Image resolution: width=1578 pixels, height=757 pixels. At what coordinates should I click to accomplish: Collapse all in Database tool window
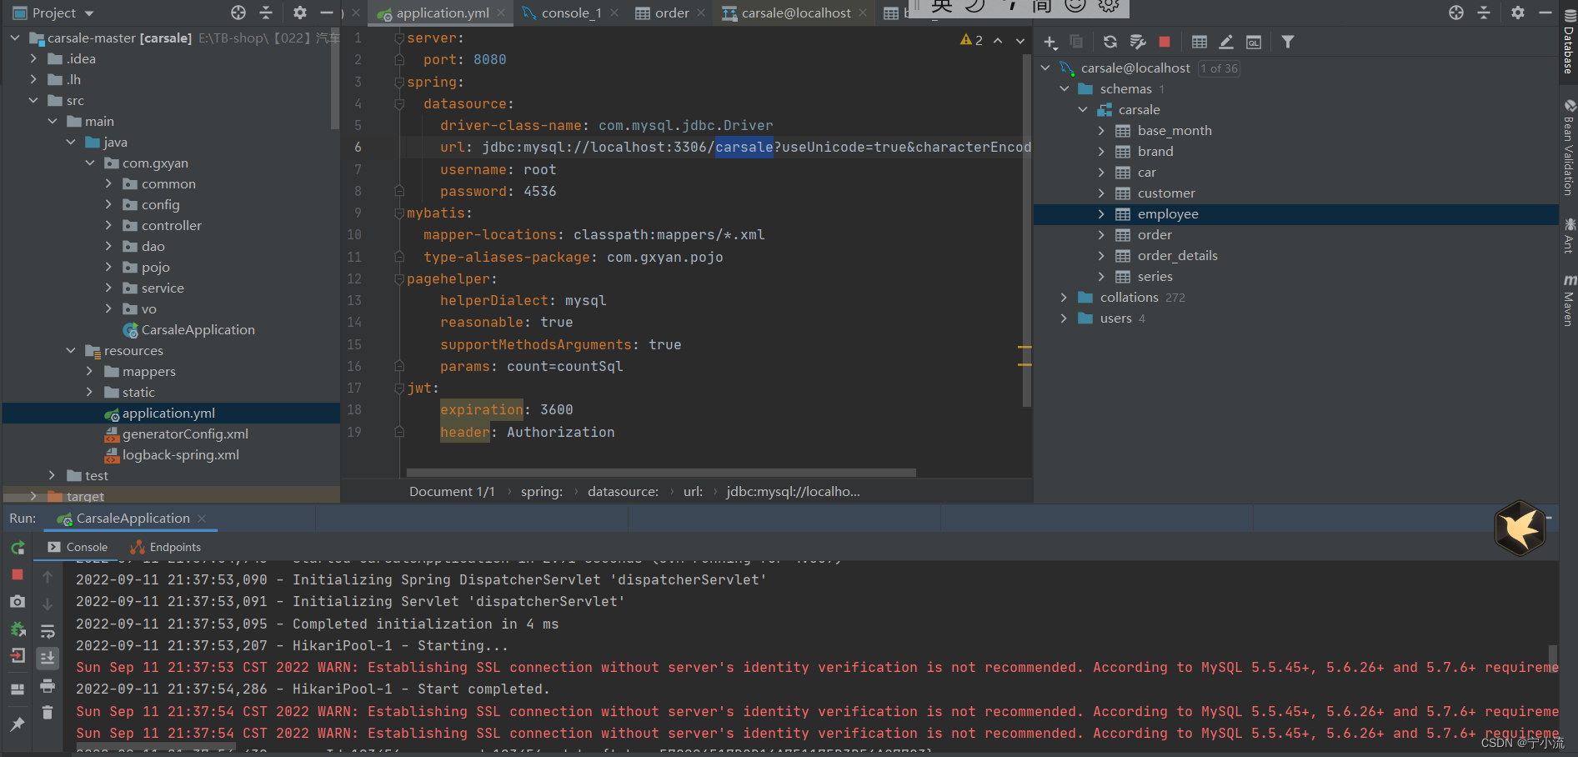1484,13
